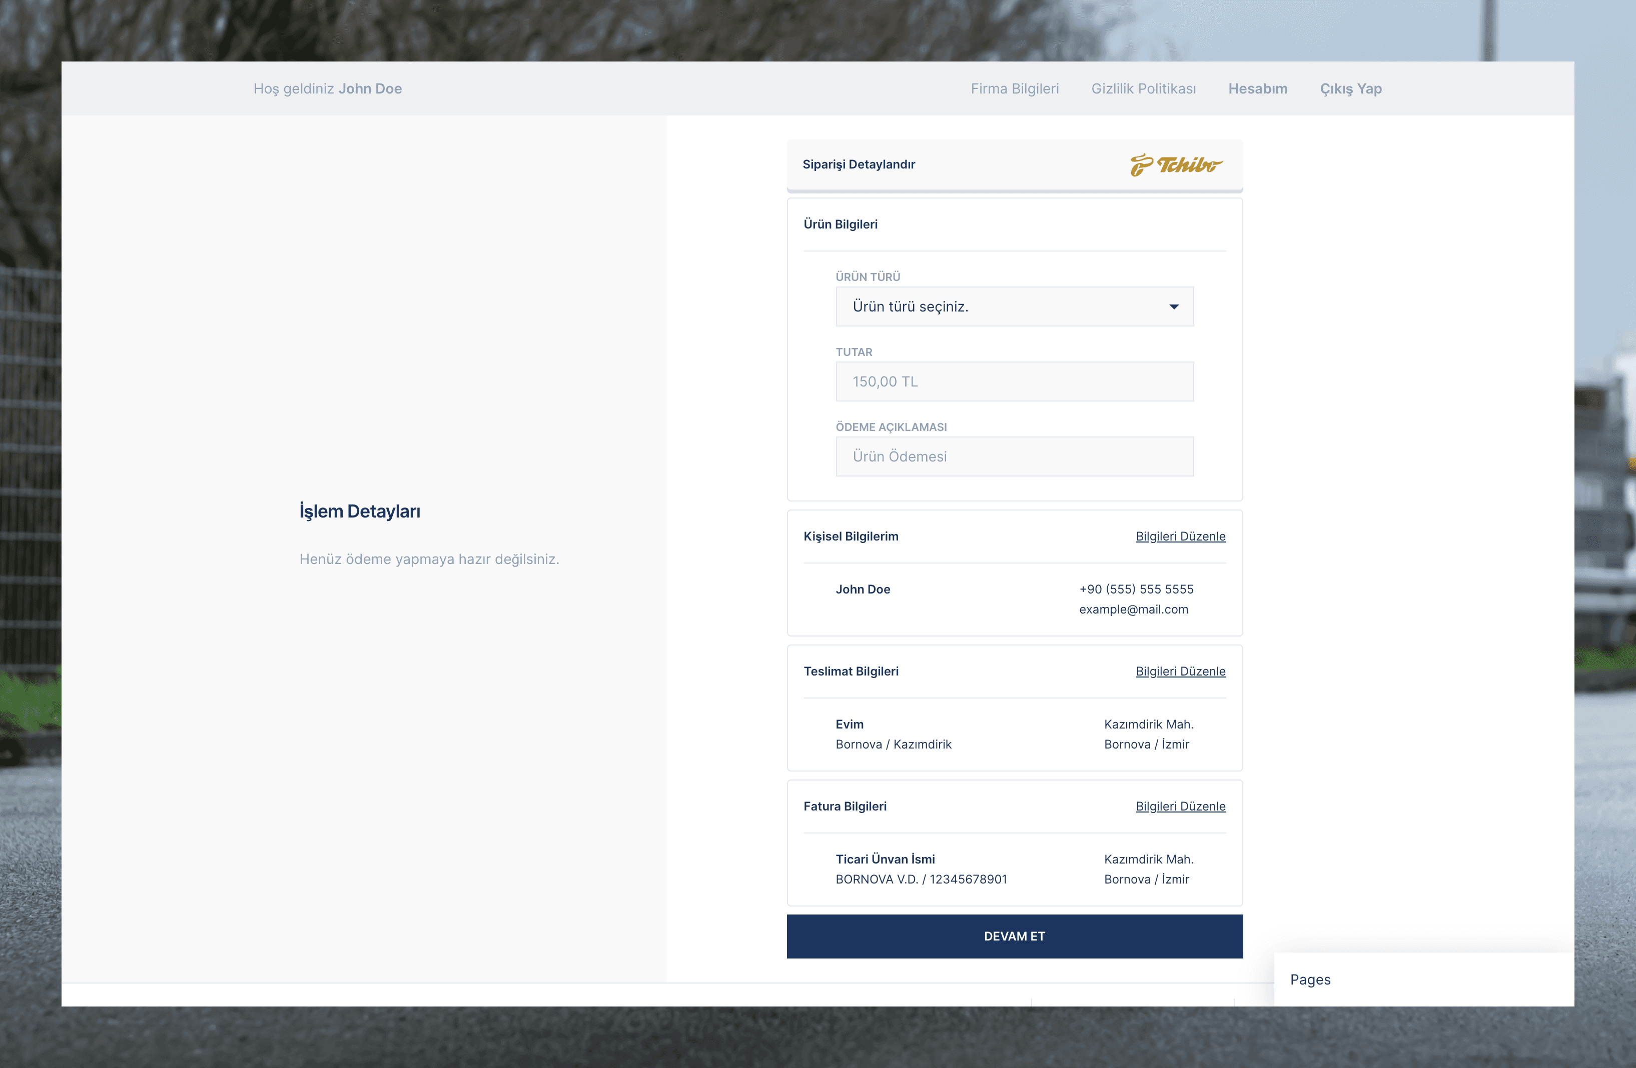The height and width of the screenshot is (1068, 1636).
Task: Click the example@mail.com email text
Action: tap(1133, 609)
